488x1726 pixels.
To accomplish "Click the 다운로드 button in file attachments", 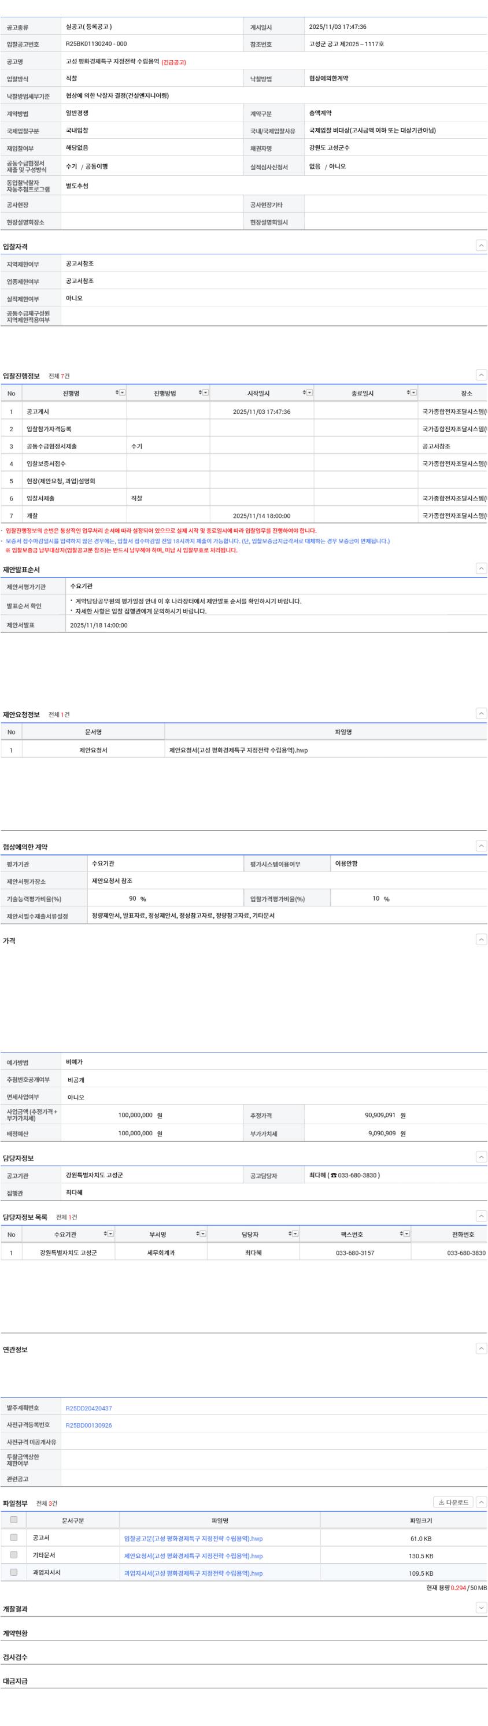I will [x=453, y=1503].
